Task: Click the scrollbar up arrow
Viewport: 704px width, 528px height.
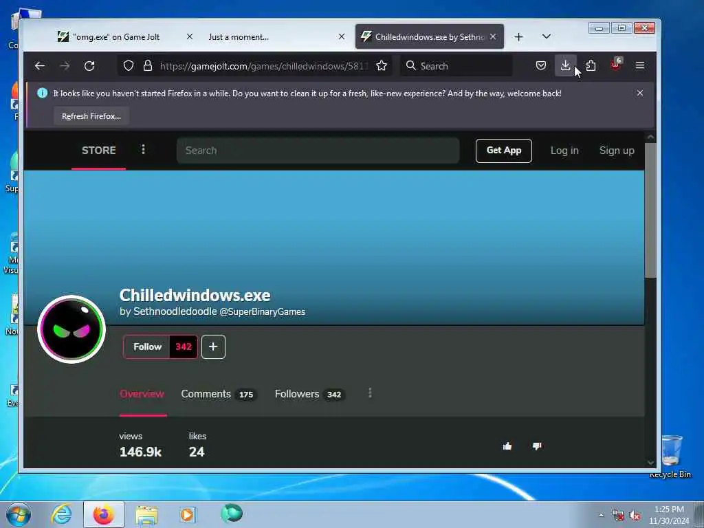Action: [650, 137]
